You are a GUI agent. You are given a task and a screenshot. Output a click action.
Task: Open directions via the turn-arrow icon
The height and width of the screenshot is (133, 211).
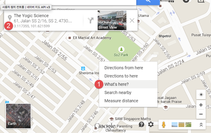(x=91, y=21)
